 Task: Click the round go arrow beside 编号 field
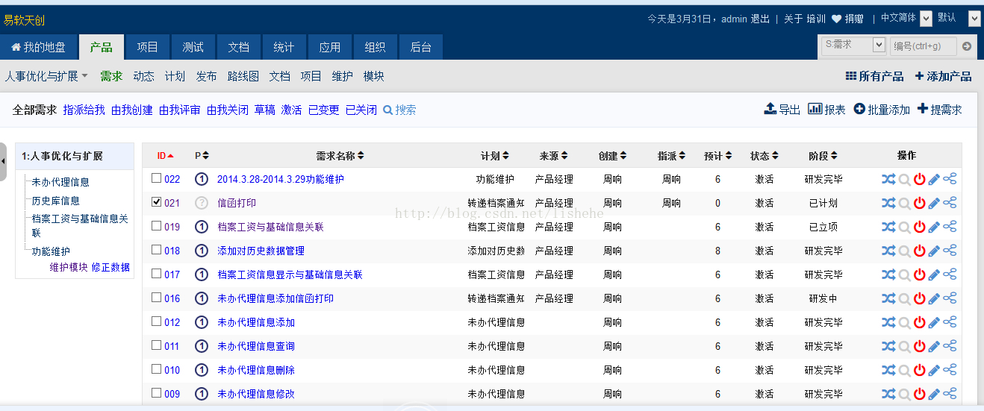(x=967, y=46)
